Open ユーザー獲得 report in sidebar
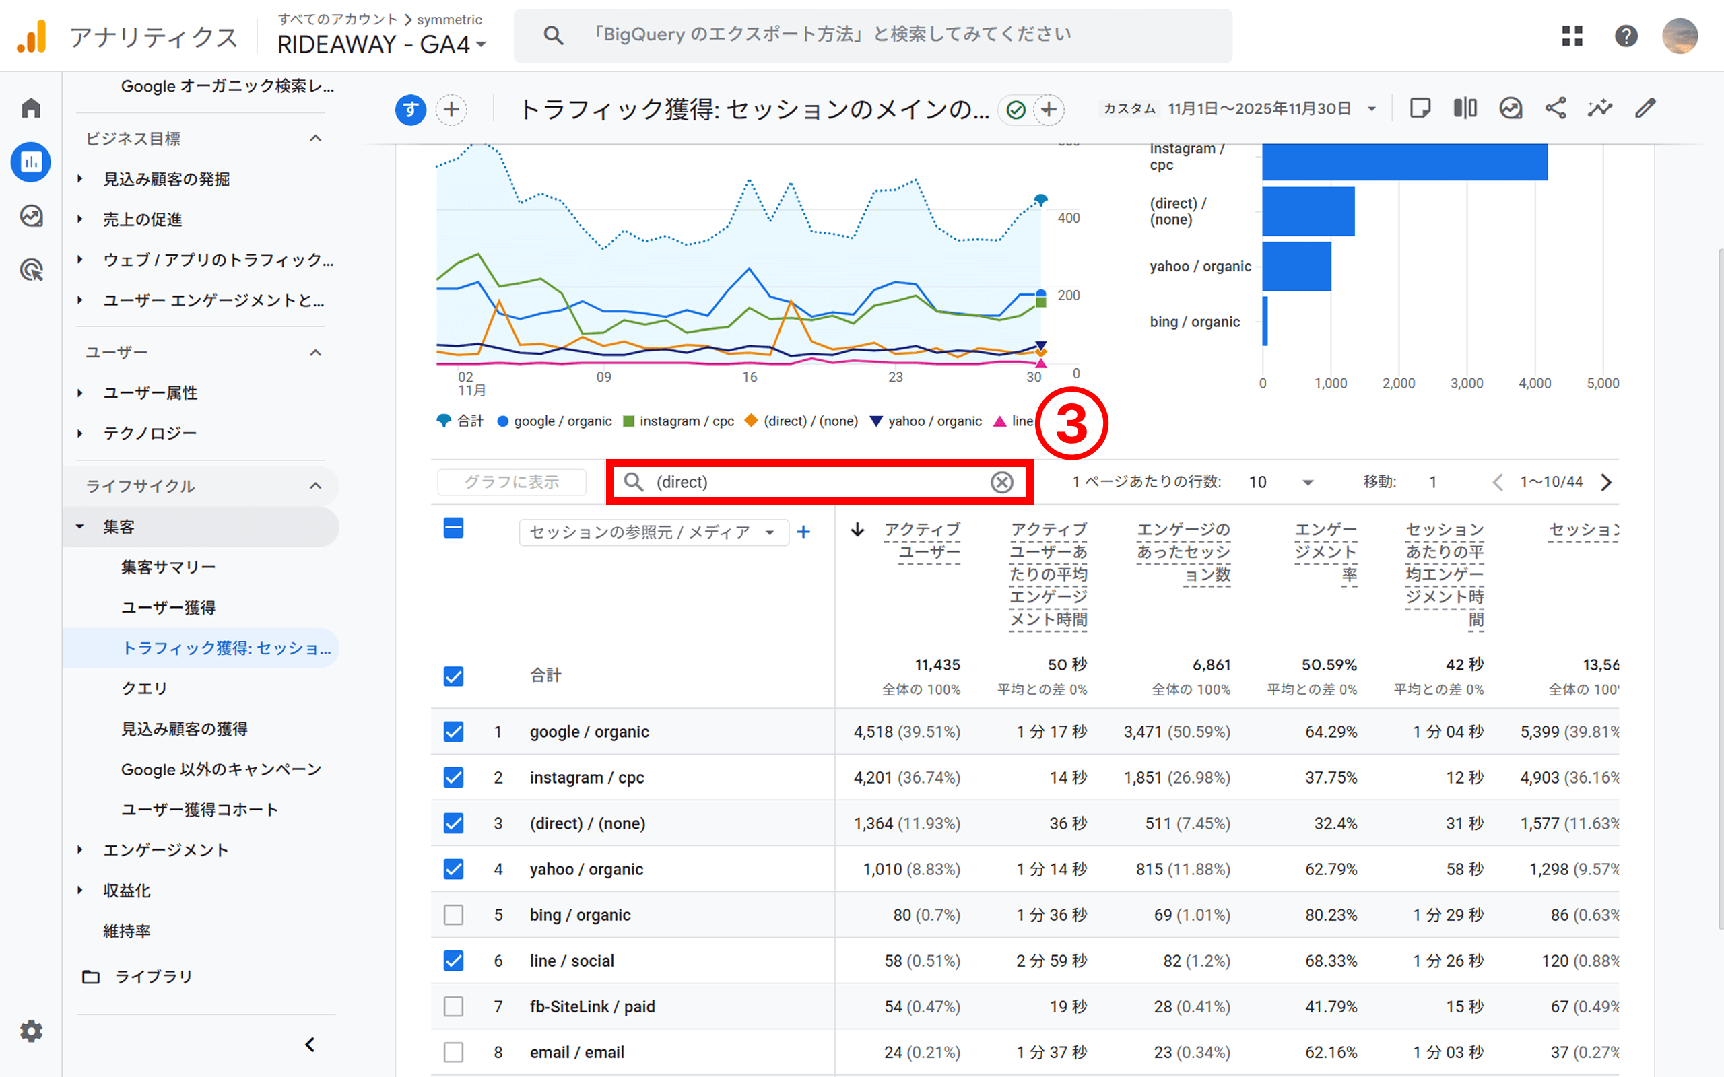 click(168, 608)
